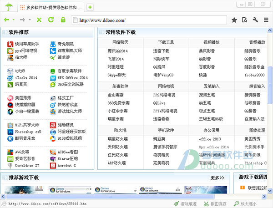Open the 360免费杀毒 link
Viewport: 273px width, 208px height.
click(x=119, y=103)
